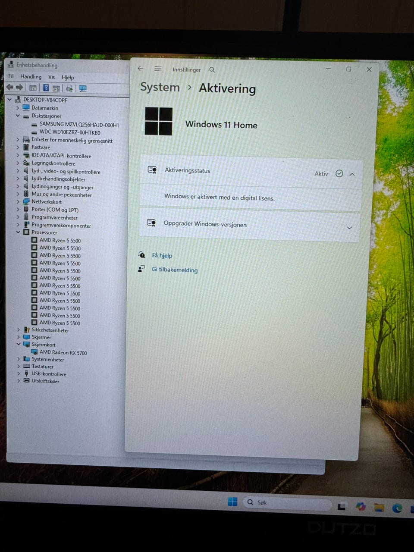This screenshot has height=552, width=414.
Task: Collapse the Prosessorer tree node
Action: [18, 232]
